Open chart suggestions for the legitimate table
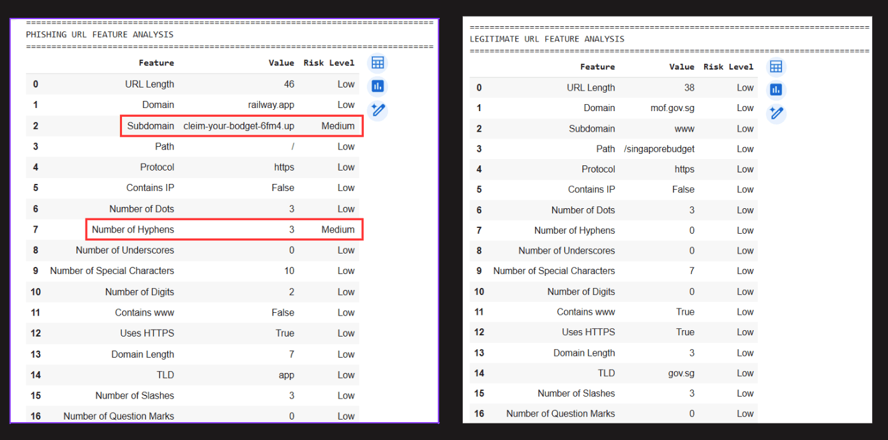888x440 pixels. [776, 90]
